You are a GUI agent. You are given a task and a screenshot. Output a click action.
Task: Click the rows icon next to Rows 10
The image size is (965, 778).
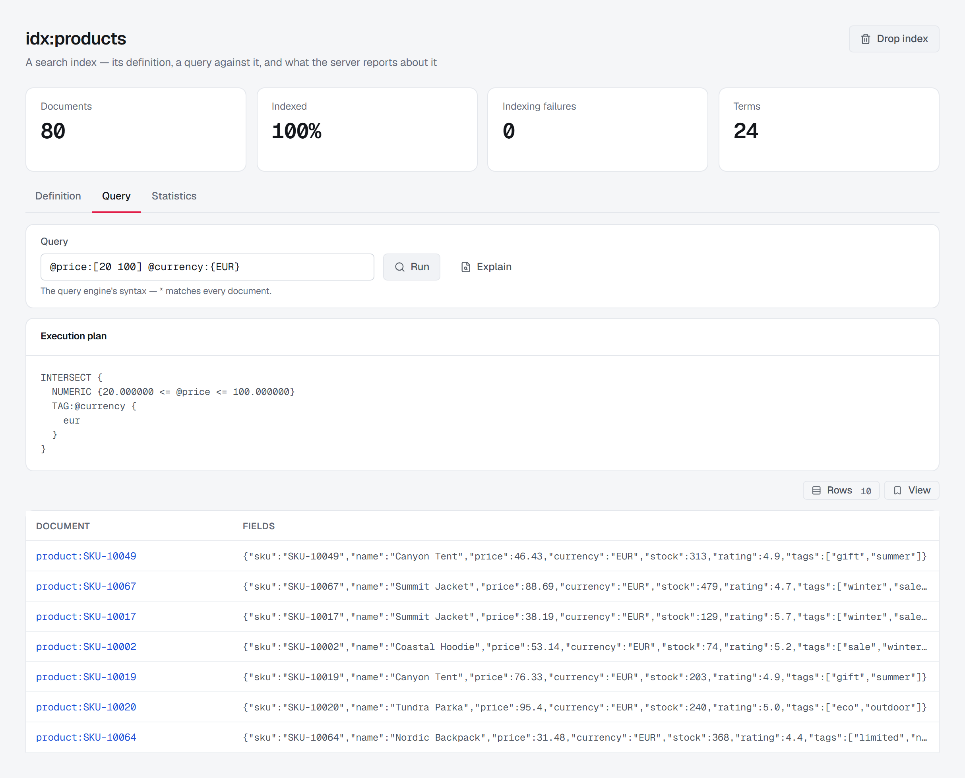(816, 490)
